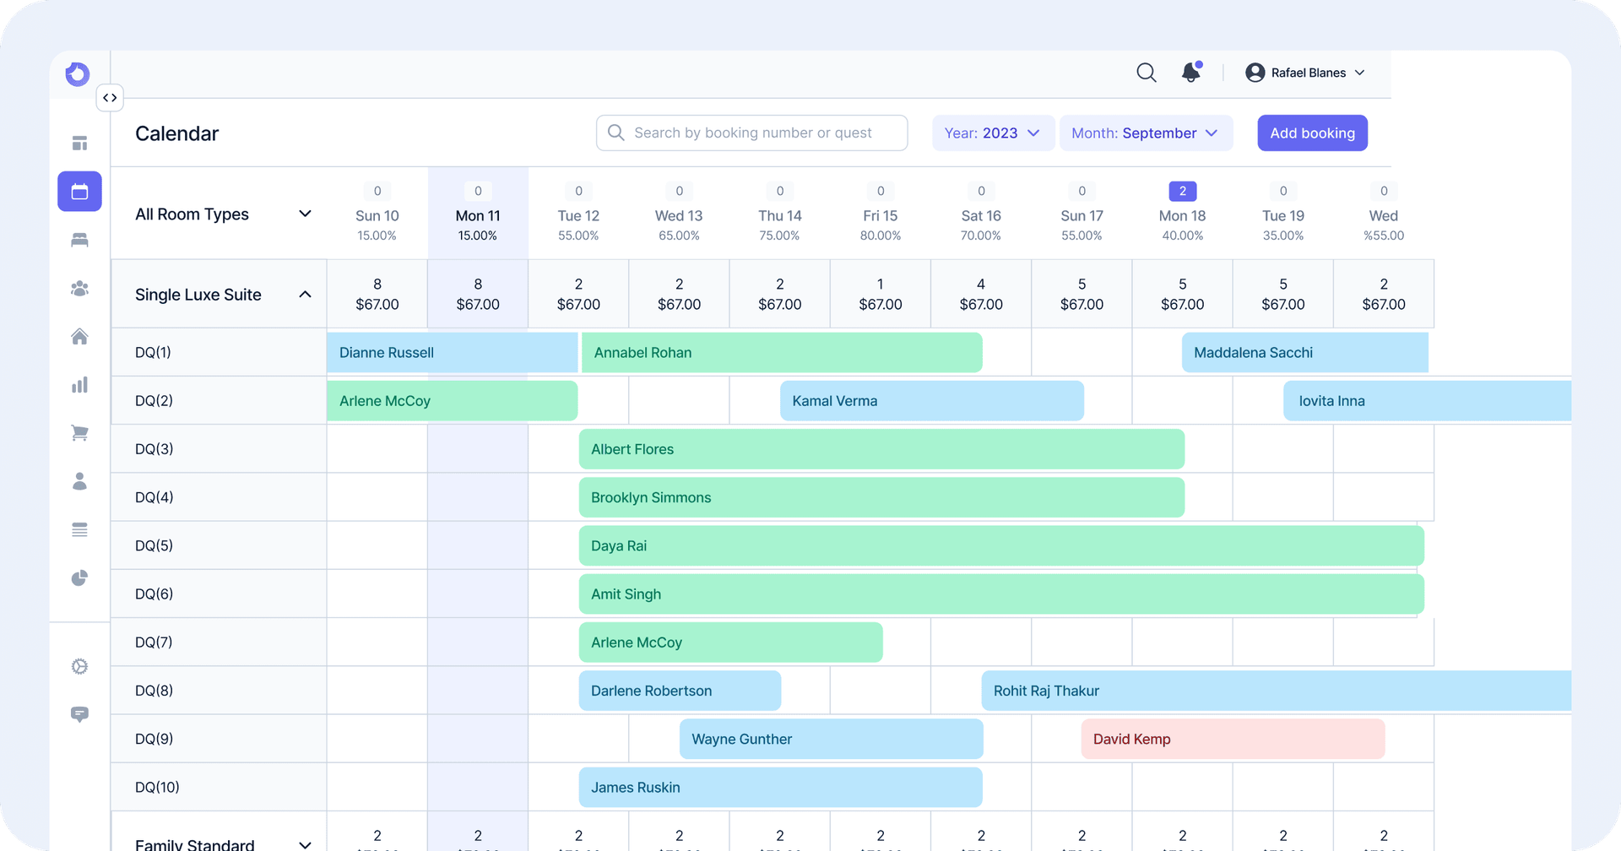Screen dimensions: 1621x851
Task: Click the Add booking button
Action: [x=1312, y=133]
